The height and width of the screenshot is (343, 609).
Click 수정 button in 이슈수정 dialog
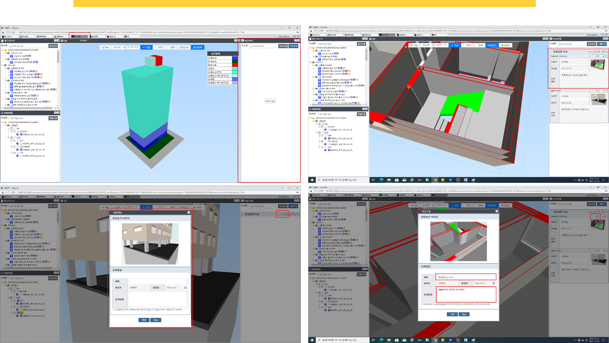click(452, 314)
